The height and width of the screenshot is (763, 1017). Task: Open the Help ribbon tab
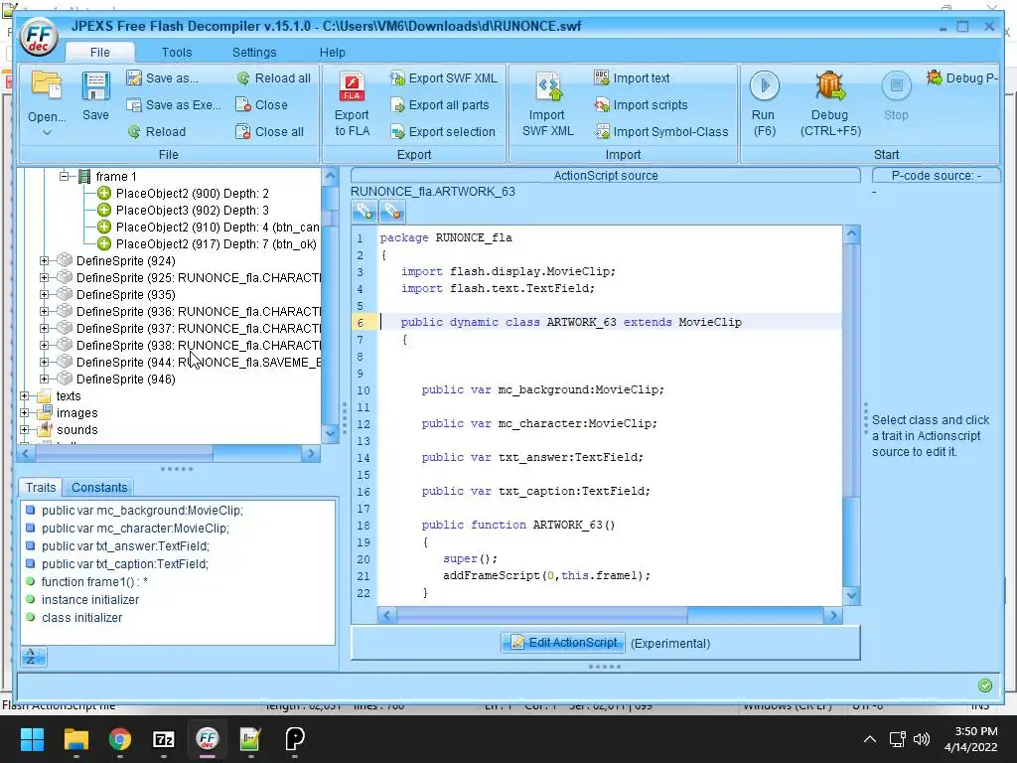(x=332, y=53)
